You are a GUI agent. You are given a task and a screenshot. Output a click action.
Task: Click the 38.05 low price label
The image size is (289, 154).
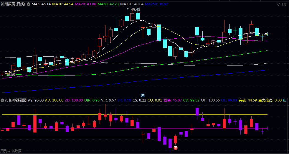point(10,75)
